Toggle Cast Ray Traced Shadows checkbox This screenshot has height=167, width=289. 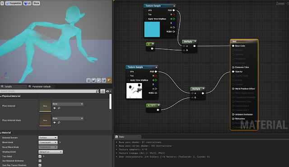point(40,165)
